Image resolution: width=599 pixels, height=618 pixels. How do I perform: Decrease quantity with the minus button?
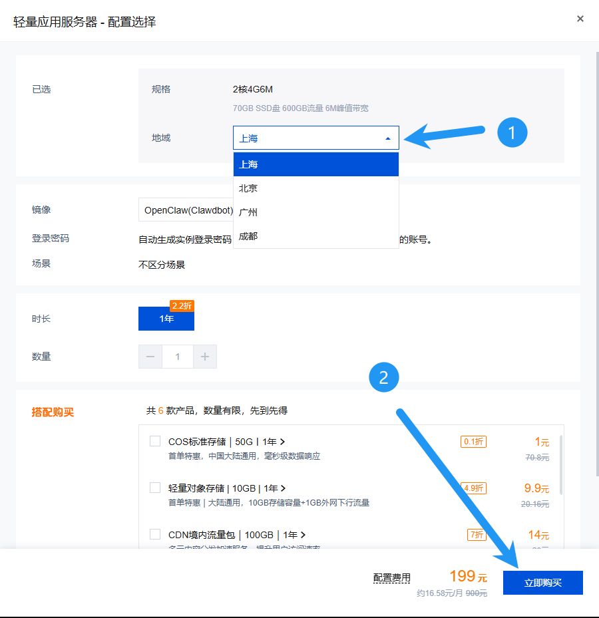click(150, 357)
